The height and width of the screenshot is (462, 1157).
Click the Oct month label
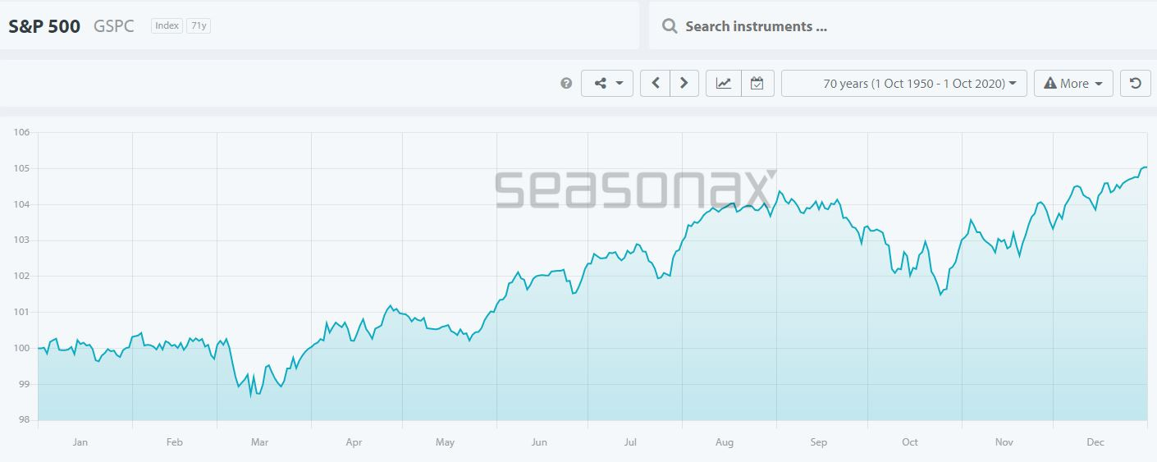(x=910, y=442)
